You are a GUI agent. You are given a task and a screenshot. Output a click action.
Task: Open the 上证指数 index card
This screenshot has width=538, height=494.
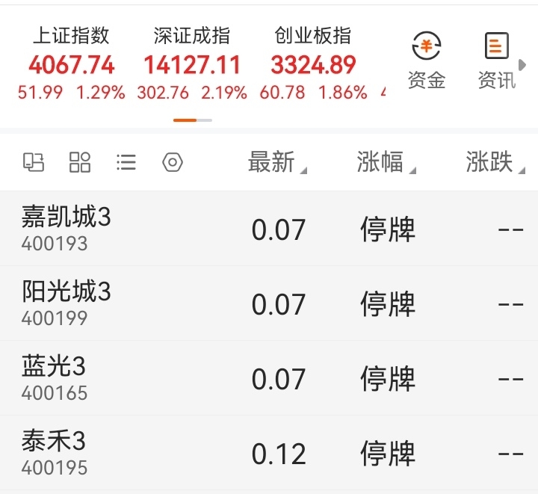pyautogui.click(x=72, y=64)
